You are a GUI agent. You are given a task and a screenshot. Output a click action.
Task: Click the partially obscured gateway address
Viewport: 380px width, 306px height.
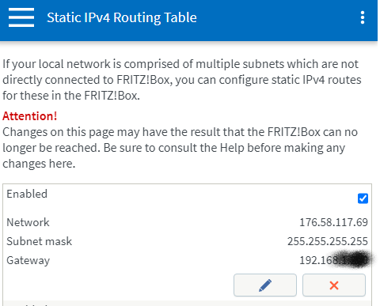tap(333, 260)
